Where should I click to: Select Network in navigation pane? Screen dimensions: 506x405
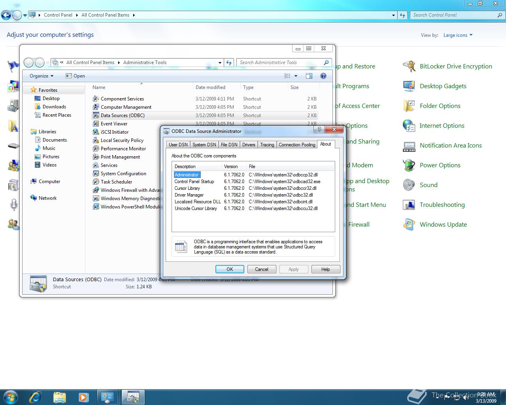click(47, 198)
